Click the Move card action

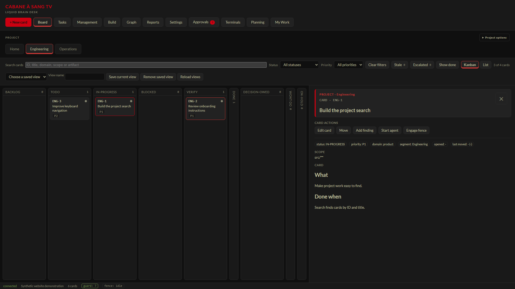(343, 130)
